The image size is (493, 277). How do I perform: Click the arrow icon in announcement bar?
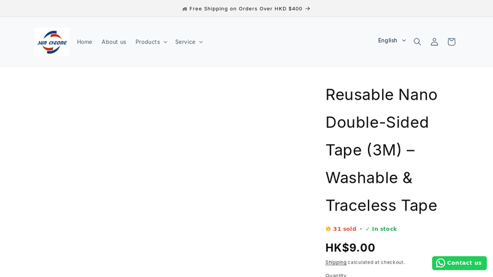pos(308,9)
